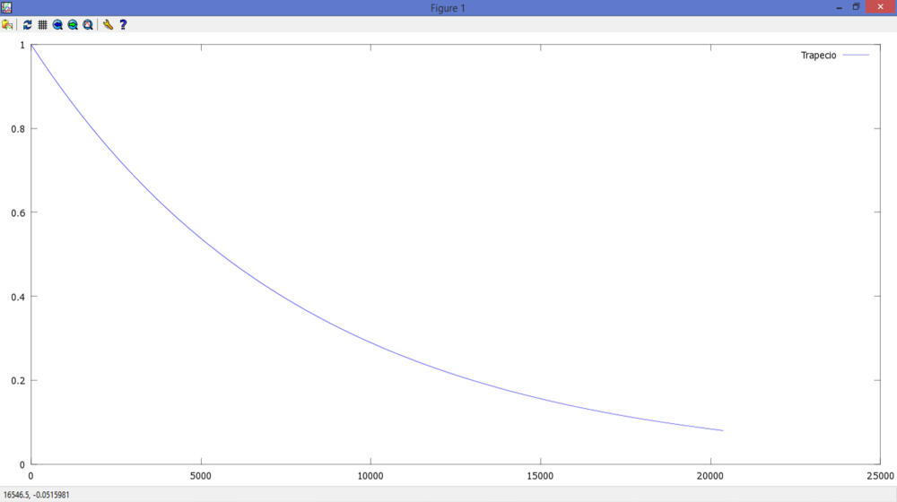Restore down the Figure 1 window
Image resolution: width=897 pixels, height=502 pixels.
point(856,7)
